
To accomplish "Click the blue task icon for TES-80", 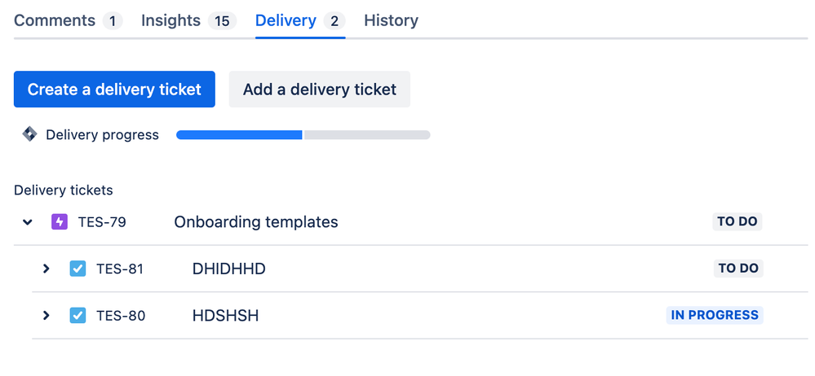I will pos(78,315).
